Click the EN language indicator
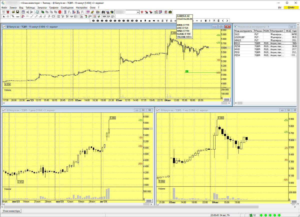Viewport: 300px width, 217px height. [279, 7]
